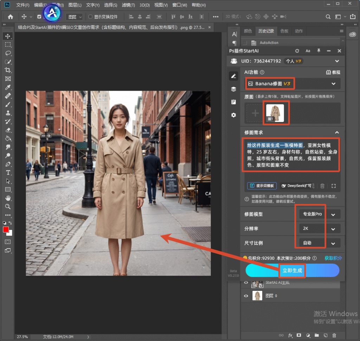Open the 尺寸比例 自动 dropdown
The height and width of the screenshot is (341, 360).
320,243
